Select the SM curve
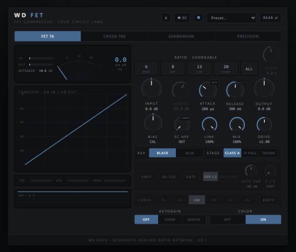The height and width of the screenshot is (252, 296). (x=214, y=200)
